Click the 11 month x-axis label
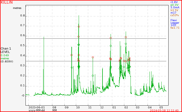This screenshot has height=112, width=182. coord(90,108)
